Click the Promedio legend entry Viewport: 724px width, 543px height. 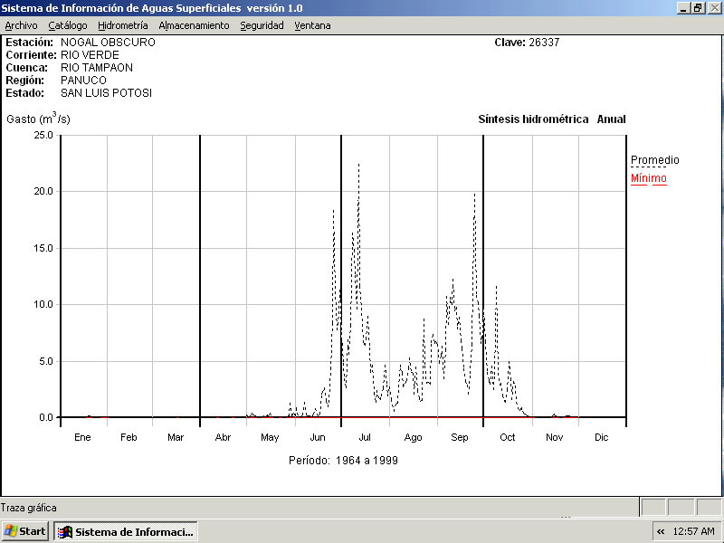point(654,160)
